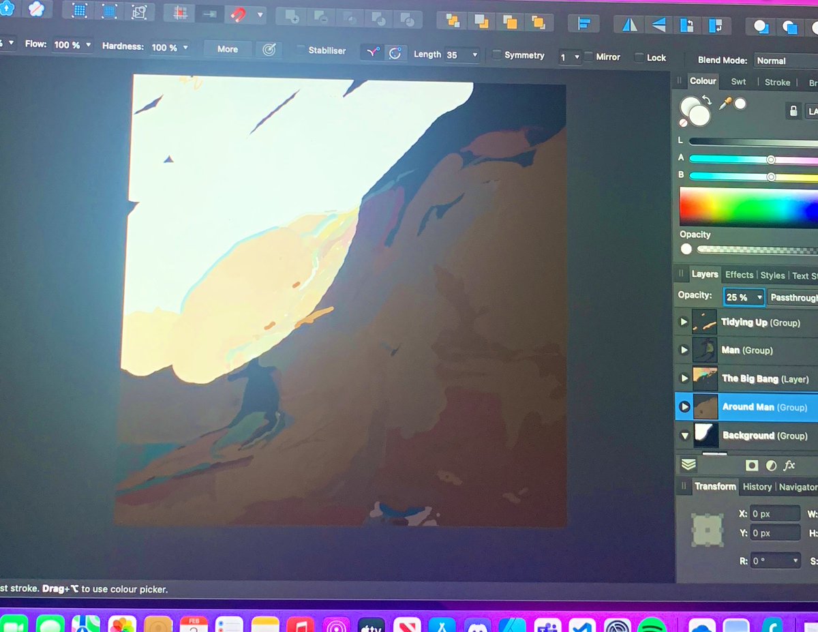Switch to the History tab
This screenshot has height=632, width=818.
pos(757,487)
